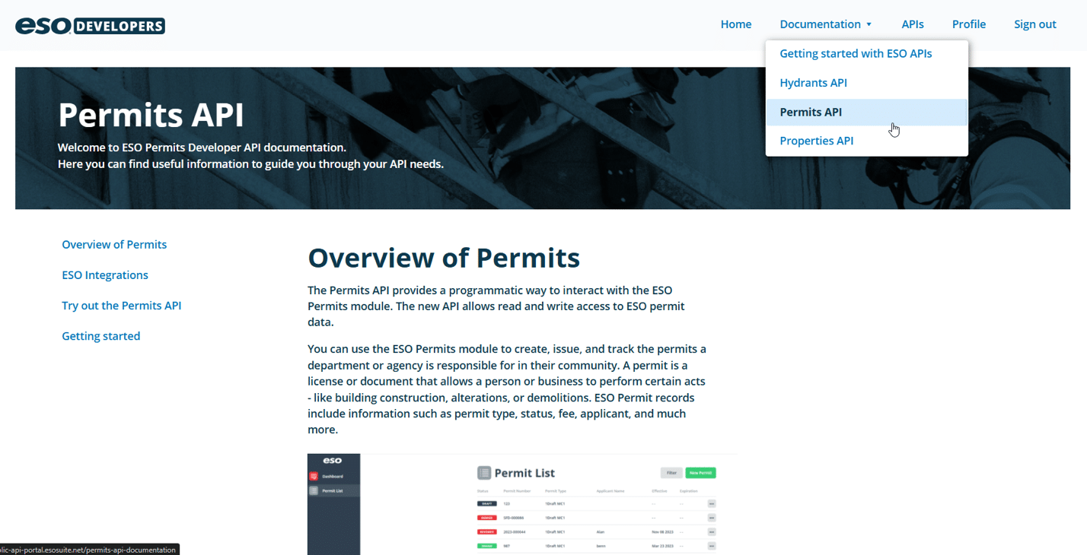Click Permit List sidebar icon in preview
The width and height of the screenshot is (1087, 555).
(x=313, y=491)
